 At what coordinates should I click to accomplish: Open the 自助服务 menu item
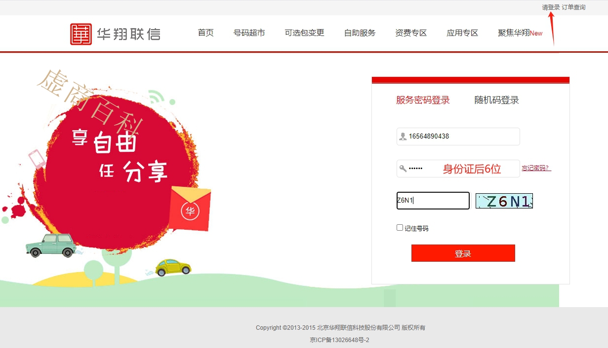(x=360, y=33)
